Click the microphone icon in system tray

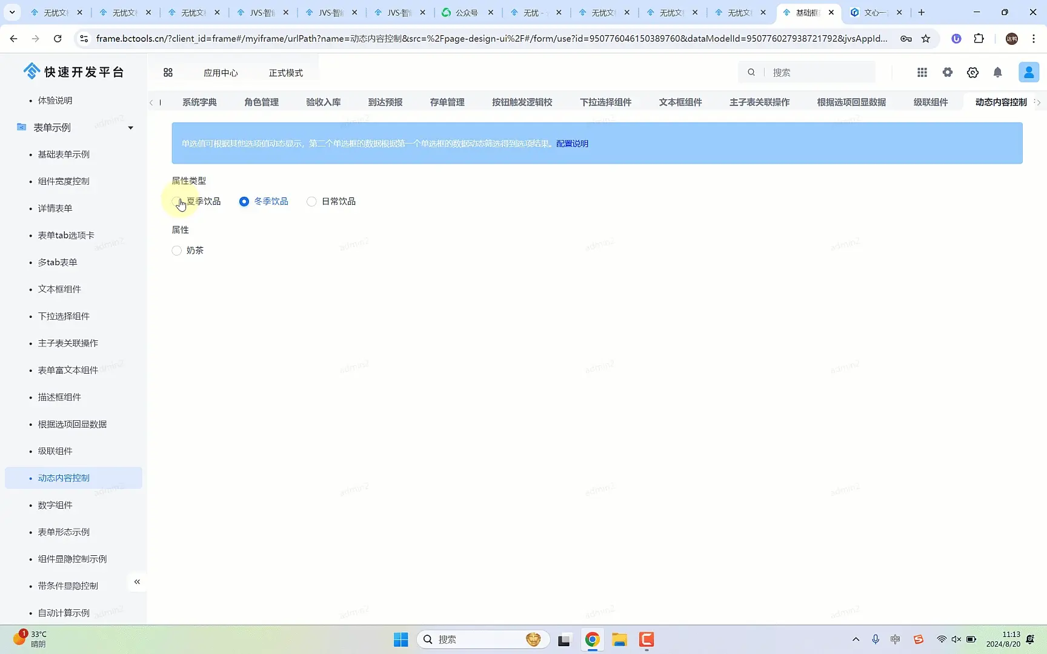876,639
